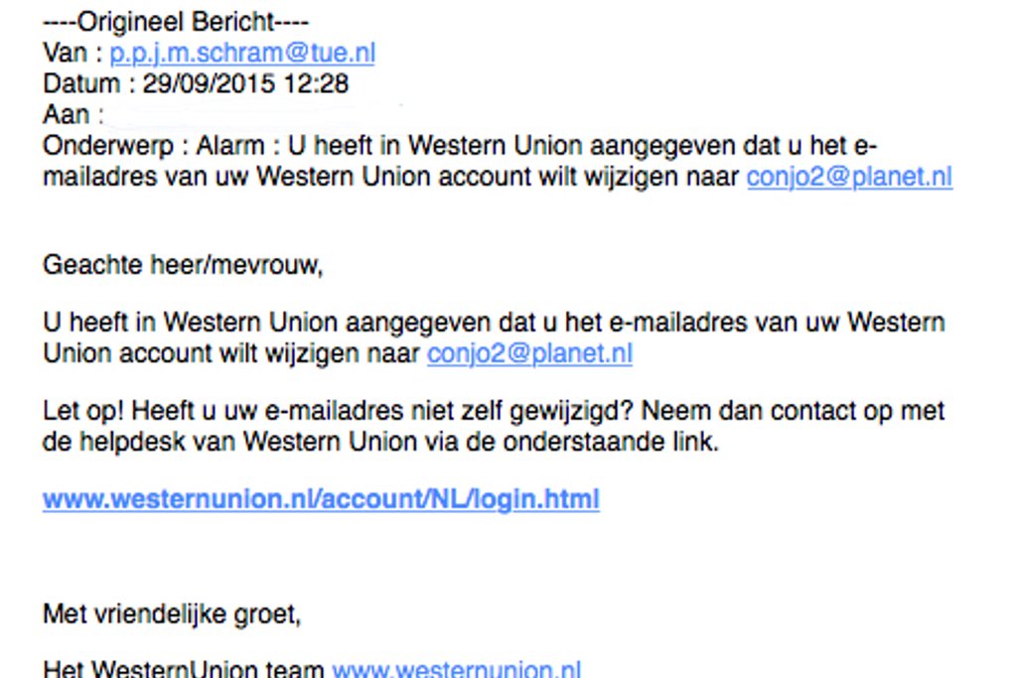Open sender address p.p.j.m.schram@tue.nl
The image size is (1017, 678).
[242, 53]
